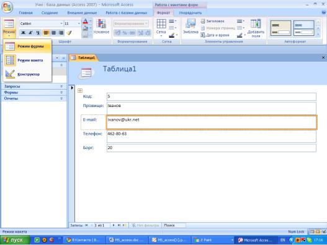Click the Заголовок title button

pos(213,21)
